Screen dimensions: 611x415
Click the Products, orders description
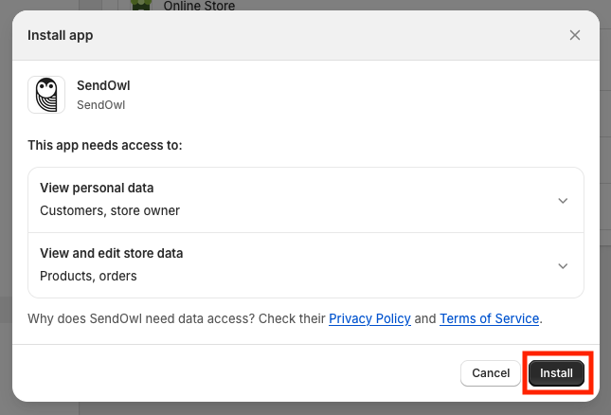88,276
